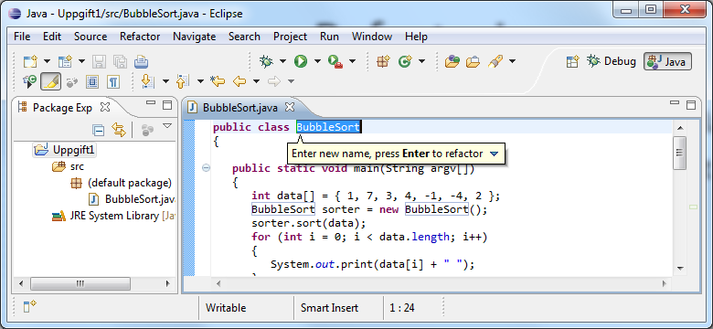
Task: Open the Run menu
Action: (329, 37)
